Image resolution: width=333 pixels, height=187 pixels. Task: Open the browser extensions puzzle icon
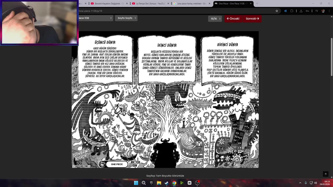click(x=292, y=11)
